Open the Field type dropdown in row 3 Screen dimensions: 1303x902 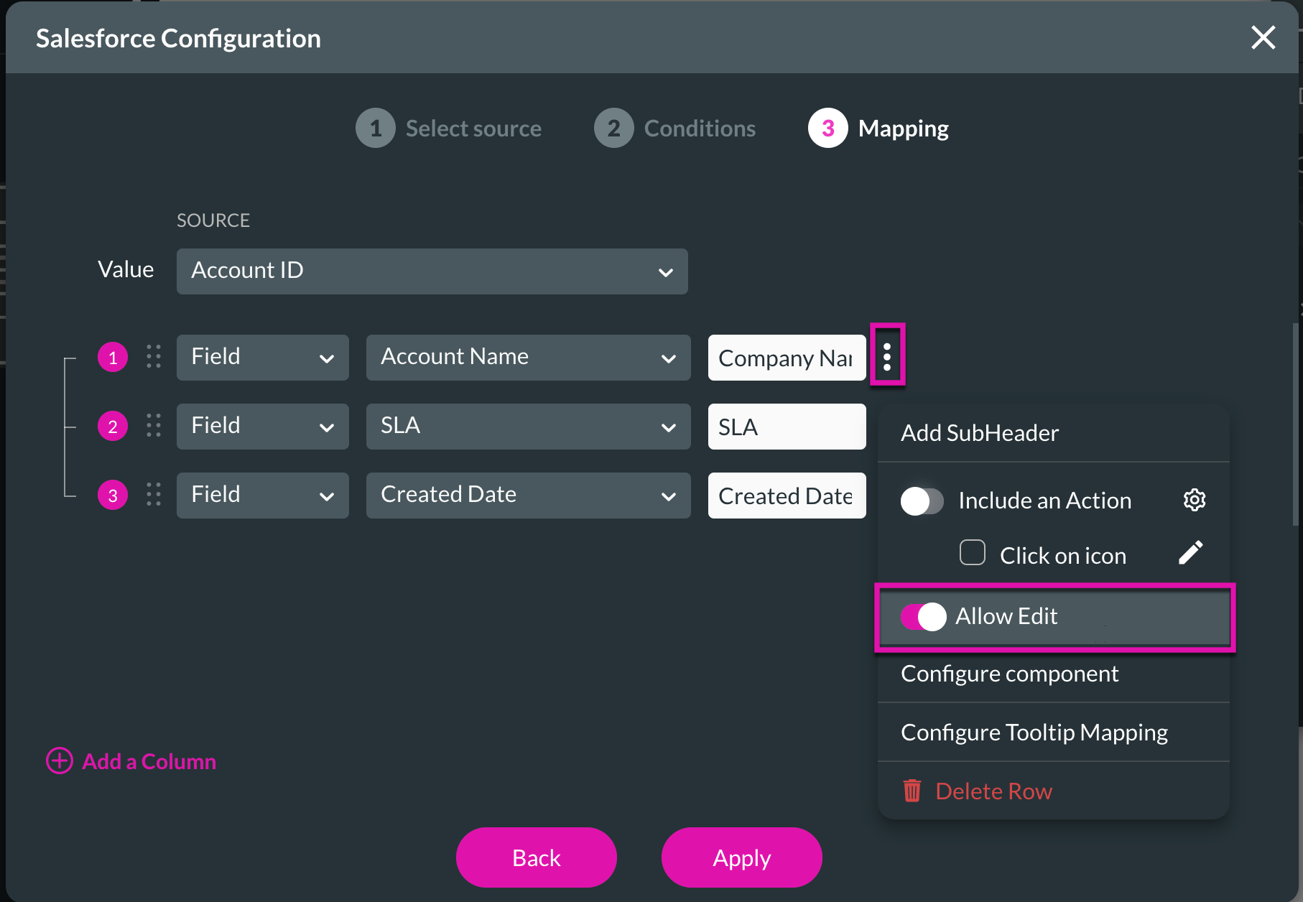tap(263, 495)
